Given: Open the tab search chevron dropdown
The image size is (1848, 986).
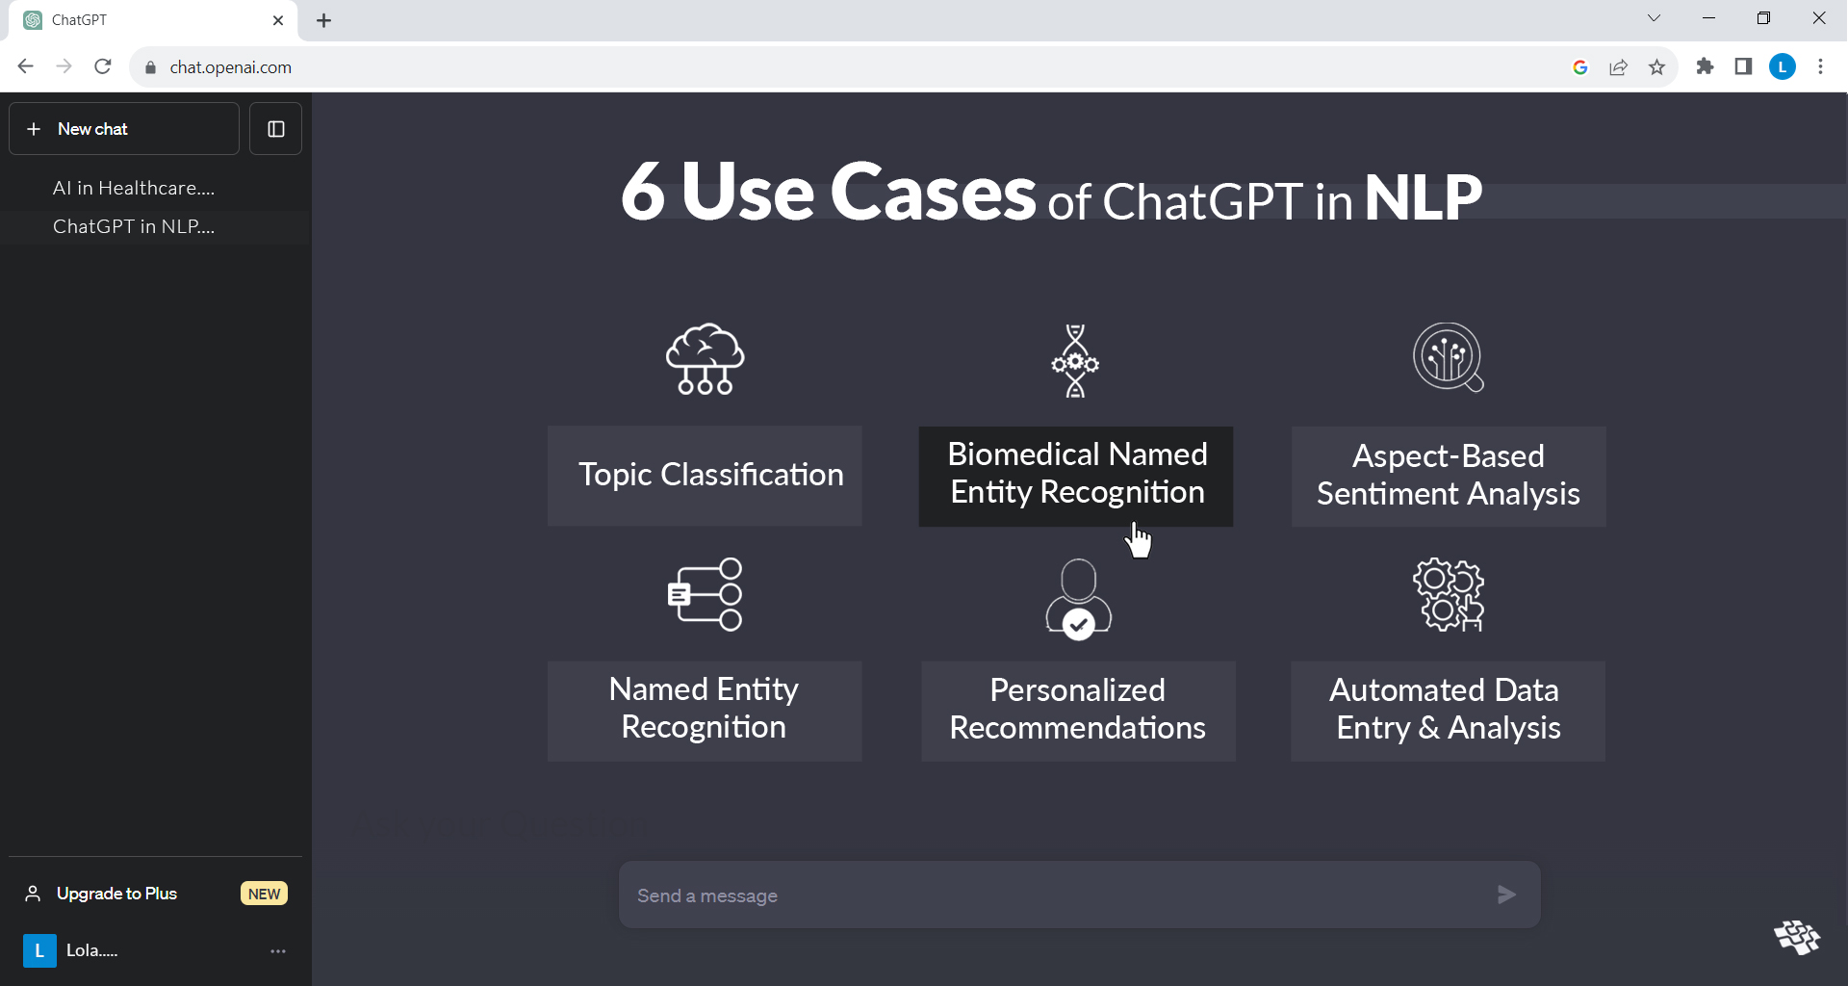Looking at the screenshot, I should tap(1654, 17).
